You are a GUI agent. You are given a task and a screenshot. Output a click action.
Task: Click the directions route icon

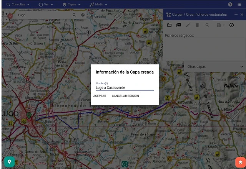(83, 15)
